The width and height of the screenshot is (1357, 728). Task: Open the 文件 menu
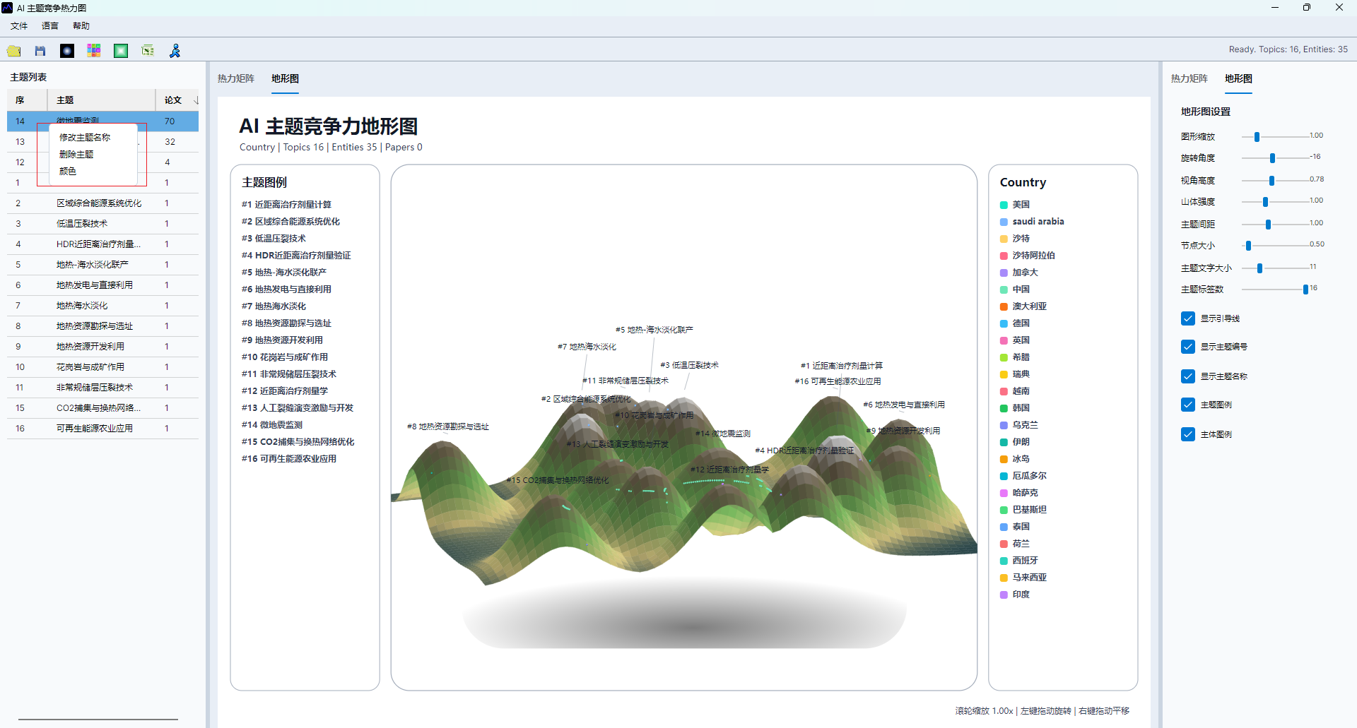point(19,26)
